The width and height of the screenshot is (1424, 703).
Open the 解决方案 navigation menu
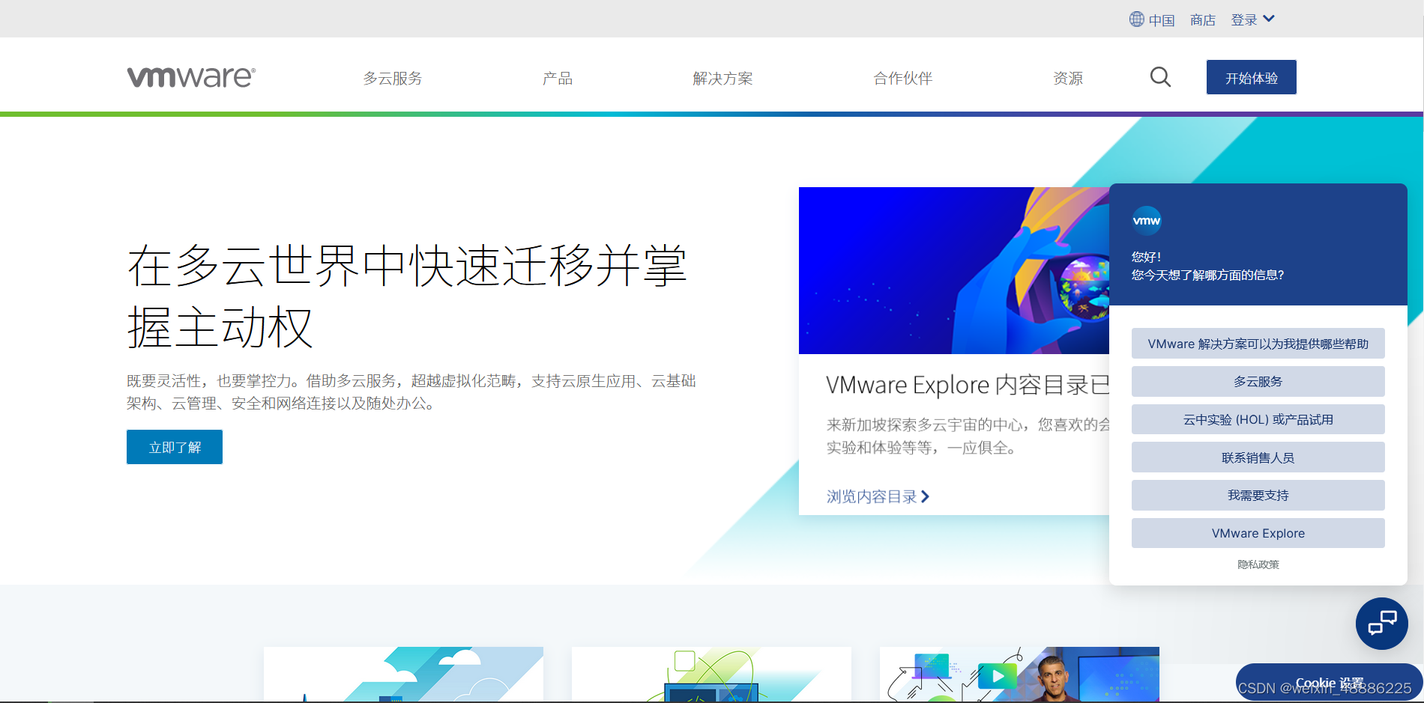coord(722,78)
